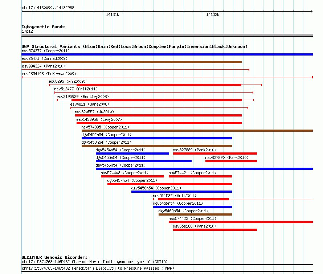Click the 14131k ruler position label
The height and width of the screenshot is (274, 323).
tap(113, 15)
